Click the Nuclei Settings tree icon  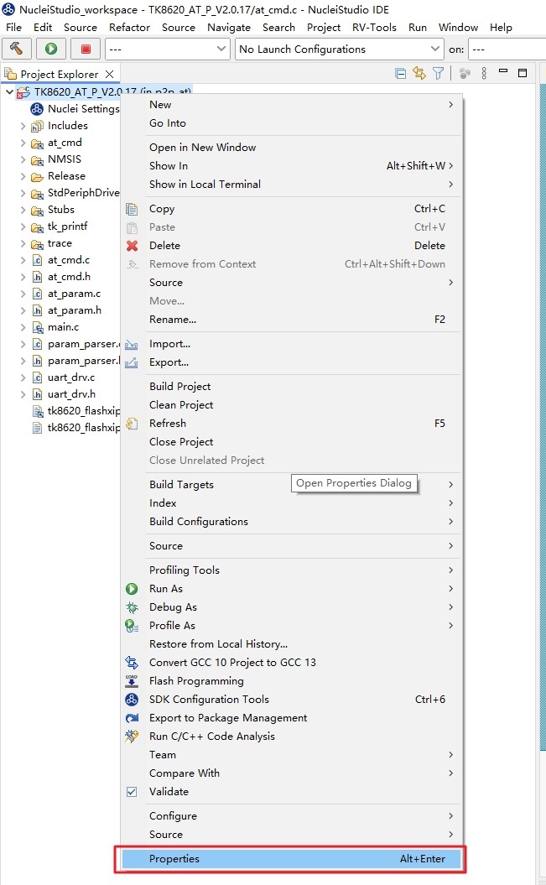click(37, 108)
